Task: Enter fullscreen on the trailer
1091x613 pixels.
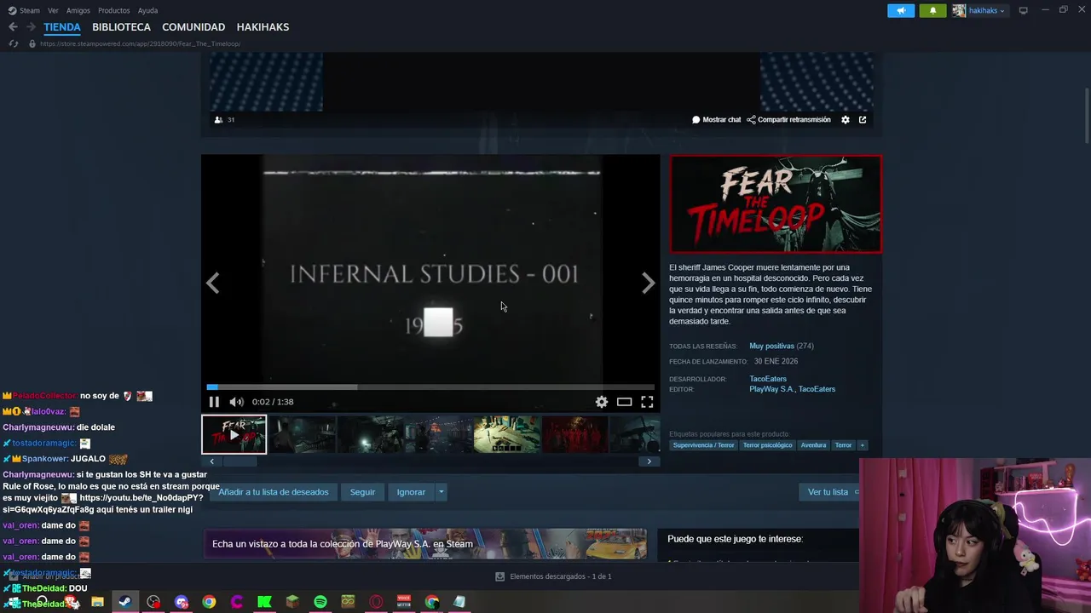Action: [x=647, y=402]
